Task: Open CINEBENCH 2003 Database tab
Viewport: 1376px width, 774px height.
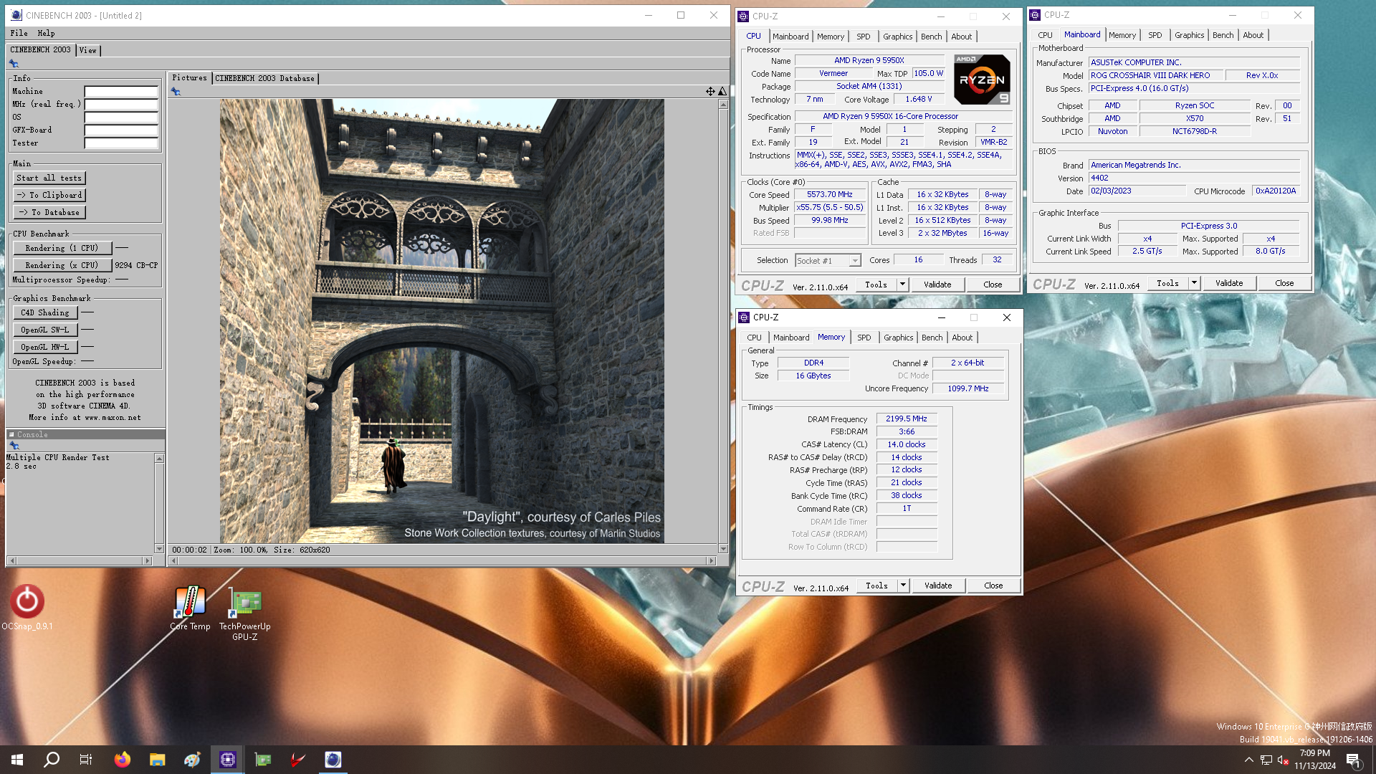Action: coord(265,78)
